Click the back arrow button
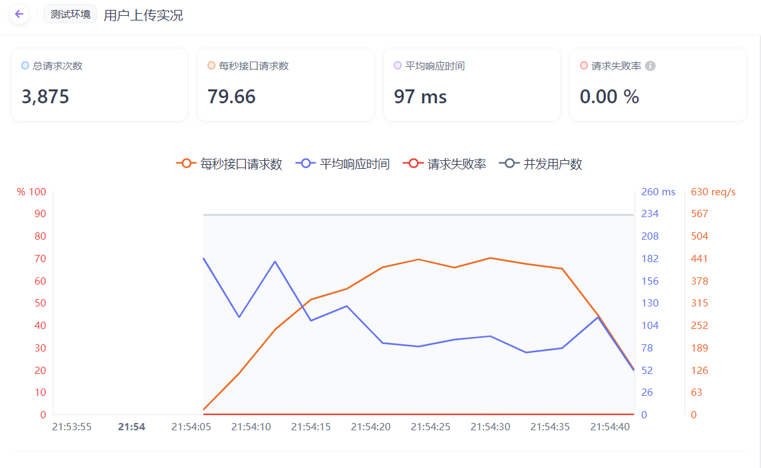 point(19,14)
